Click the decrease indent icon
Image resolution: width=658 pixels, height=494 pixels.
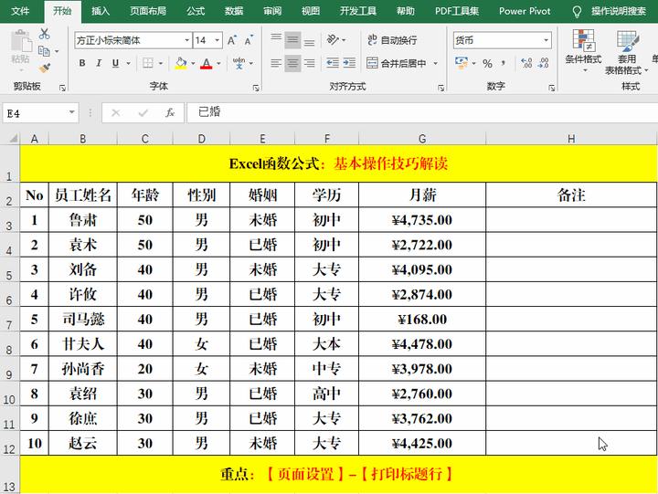point(333,63)
